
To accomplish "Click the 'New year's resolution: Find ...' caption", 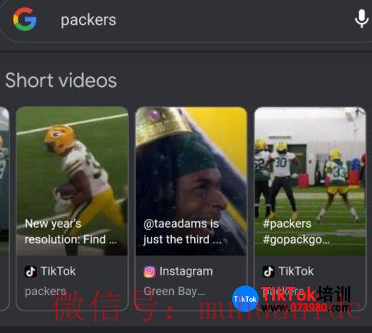I will tap(71, 231).
